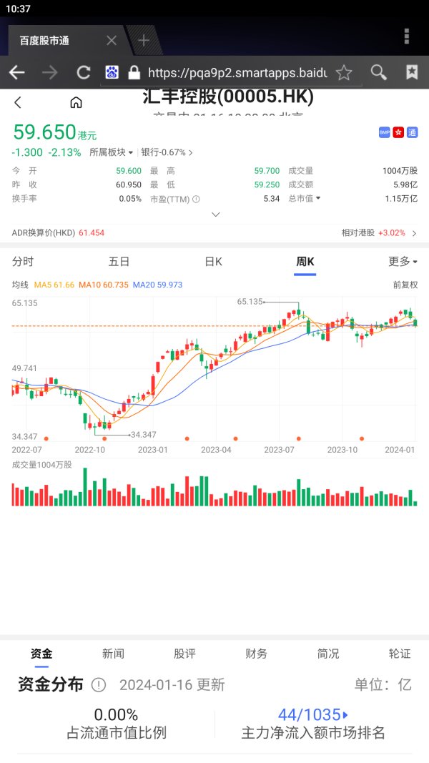Tap the home icon in app header
Screen dimensions: 429x763
76,103
